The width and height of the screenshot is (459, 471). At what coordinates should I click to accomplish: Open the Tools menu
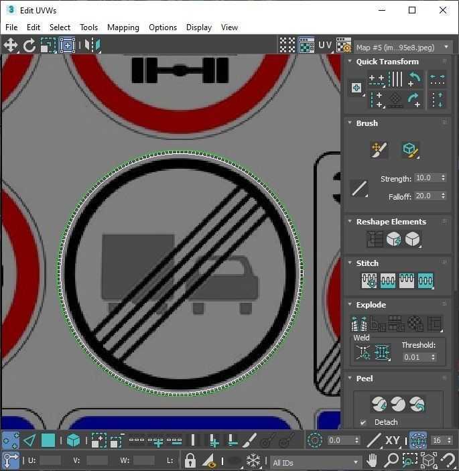click(88, 27)
